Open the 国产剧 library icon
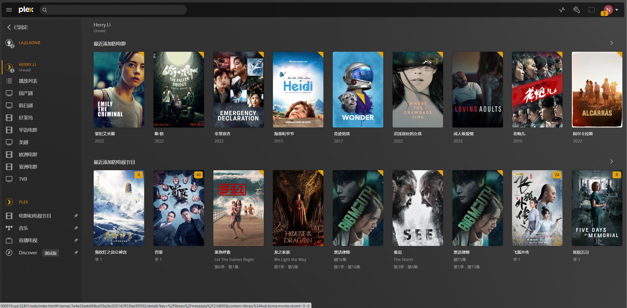627x308 pixels. 9,93
